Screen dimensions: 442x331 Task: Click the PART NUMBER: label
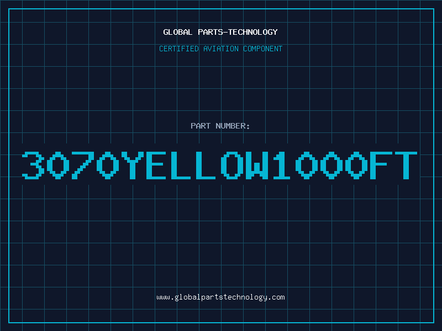220,126
